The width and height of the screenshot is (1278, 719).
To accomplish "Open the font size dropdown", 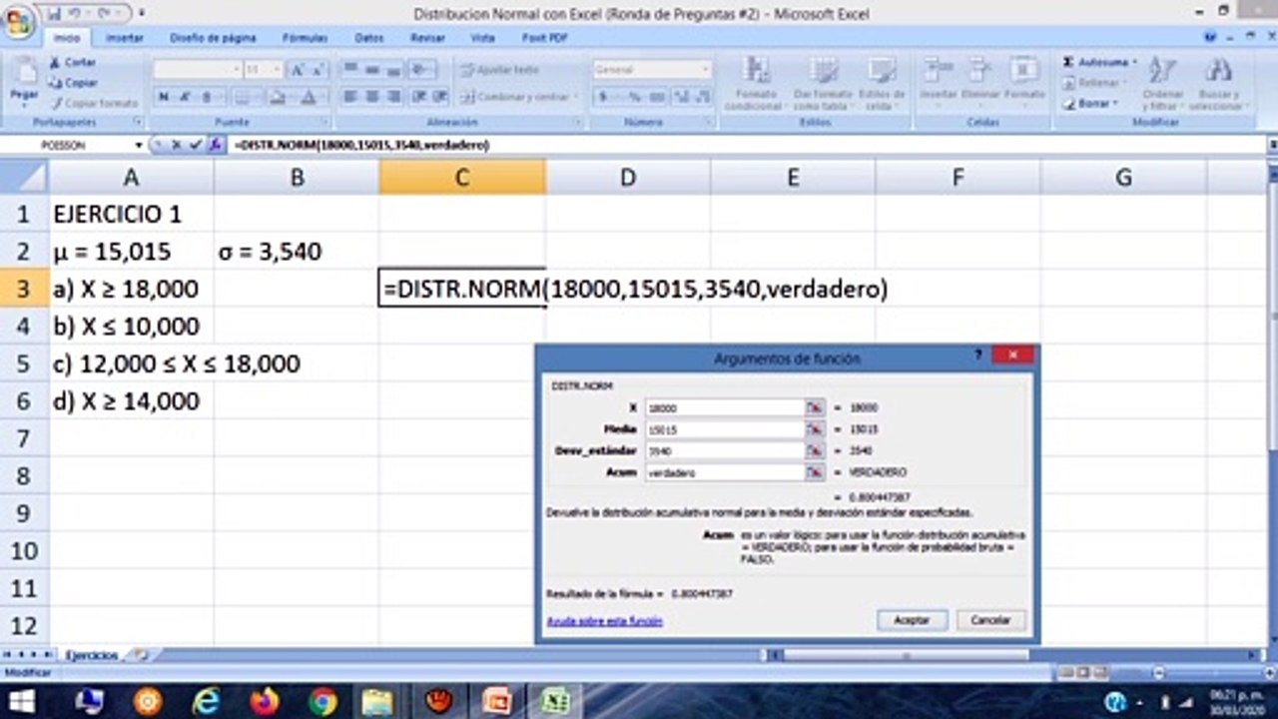I will [277, 70].
